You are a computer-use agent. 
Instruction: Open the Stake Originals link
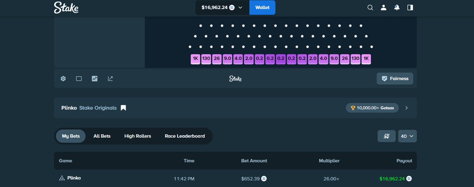[x=98, y=108]
